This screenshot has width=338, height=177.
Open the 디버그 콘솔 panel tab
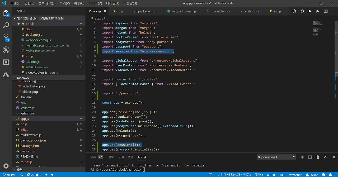coord(126,157)
